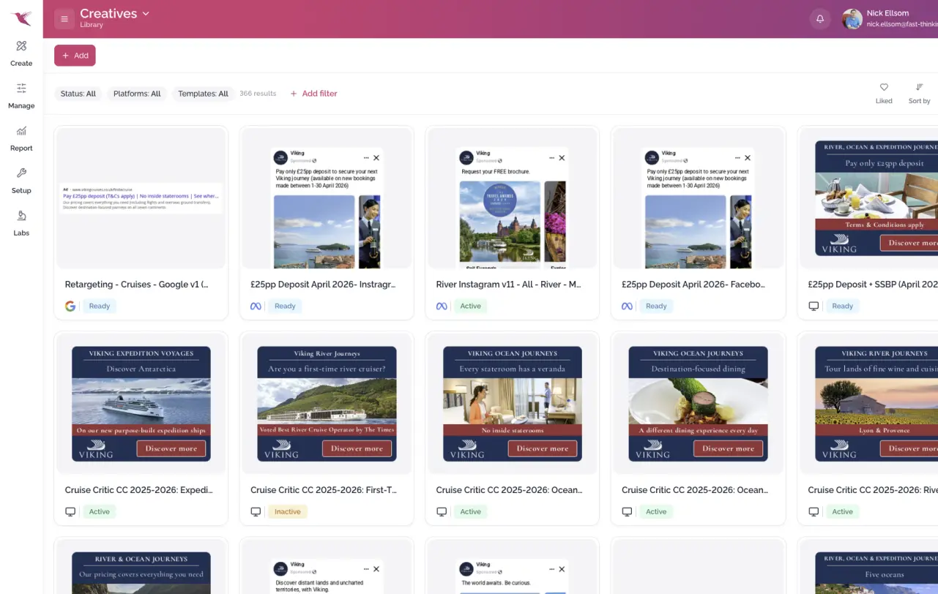This screenshot has height=594, width=938.
Task: Click the Library subtitle under Creatives
Action: point(92,26)
